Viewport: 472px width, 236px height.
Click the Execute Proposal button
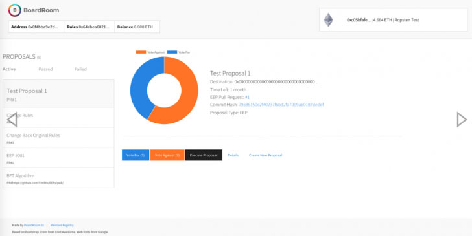204,155
